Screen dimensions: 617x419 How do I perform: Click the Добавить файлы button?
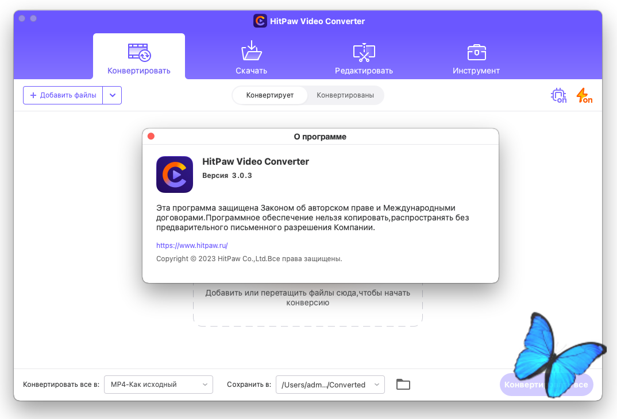(63, 95)
